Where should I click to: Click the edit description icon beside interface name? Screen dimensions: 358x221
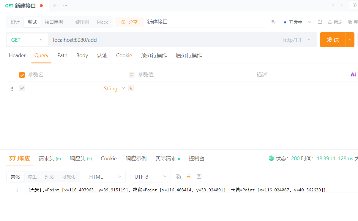coord(274,22)
